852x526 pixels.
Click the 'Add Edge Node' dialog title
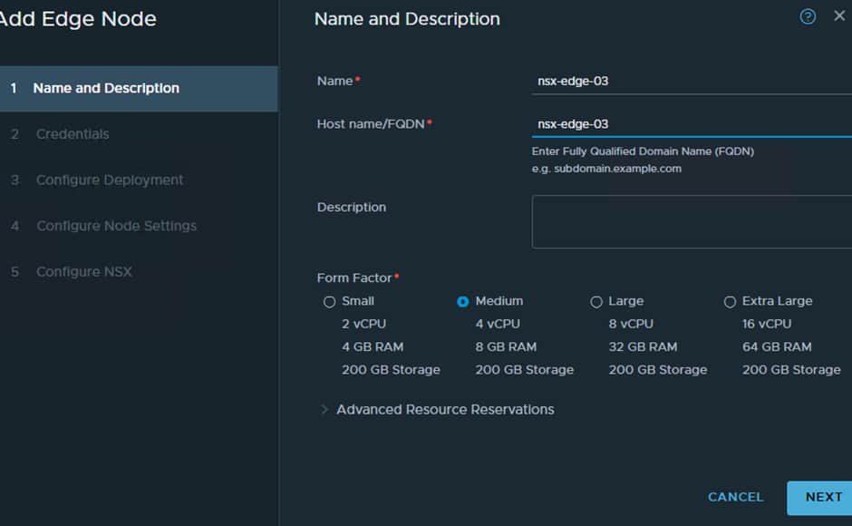tap(78, 19)
